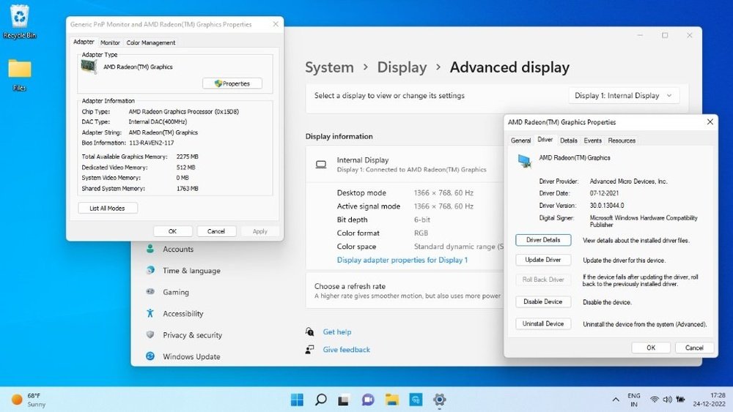The height and width of the screenshot is (412, 733).
Task: Click the volume speaker tray icon
Action: click(668, 400)
